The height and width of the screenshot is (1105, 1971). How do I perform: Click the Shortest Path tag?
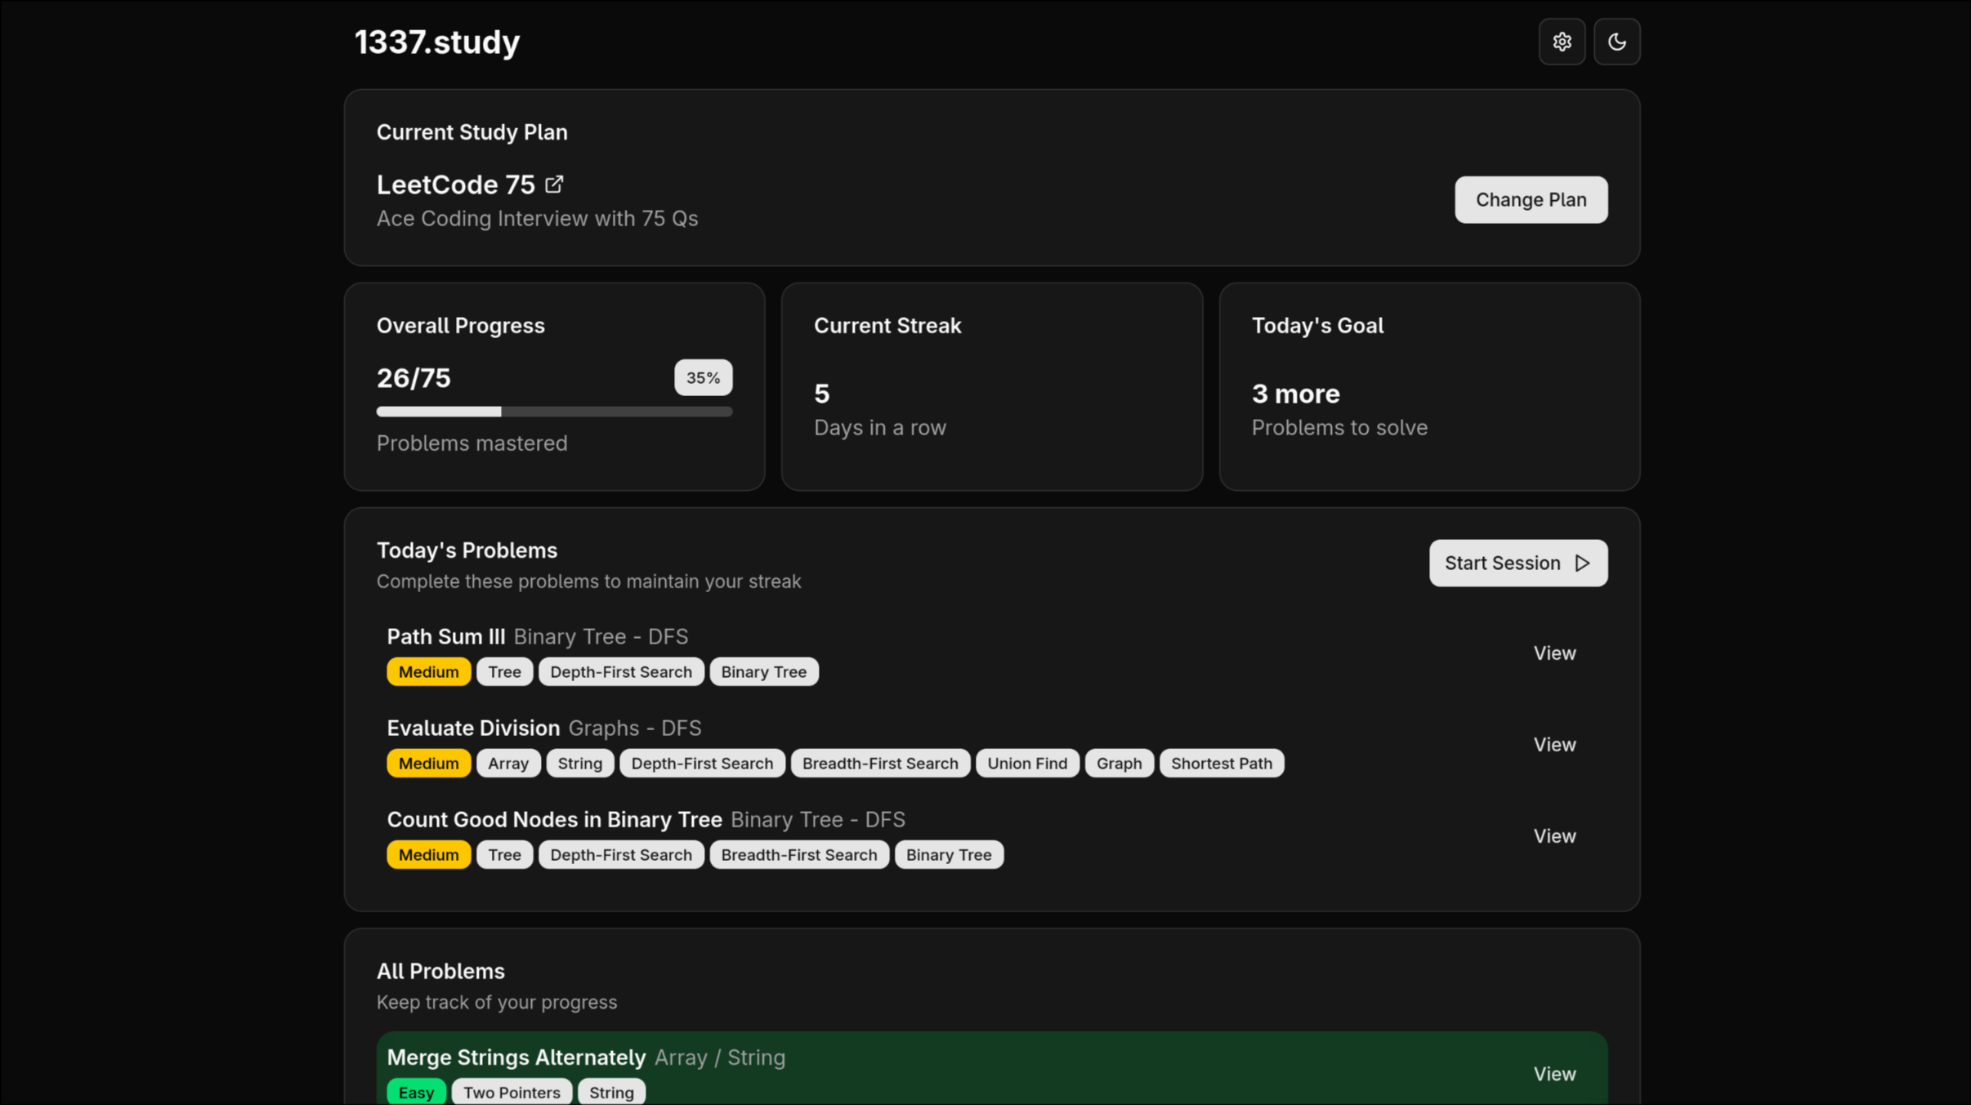[x=1221, y=764]
